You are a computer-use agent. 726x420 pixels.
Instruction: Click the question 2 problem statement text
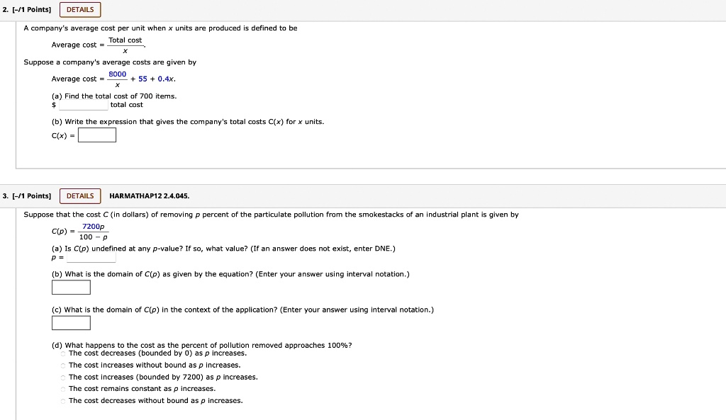[161, 28]
